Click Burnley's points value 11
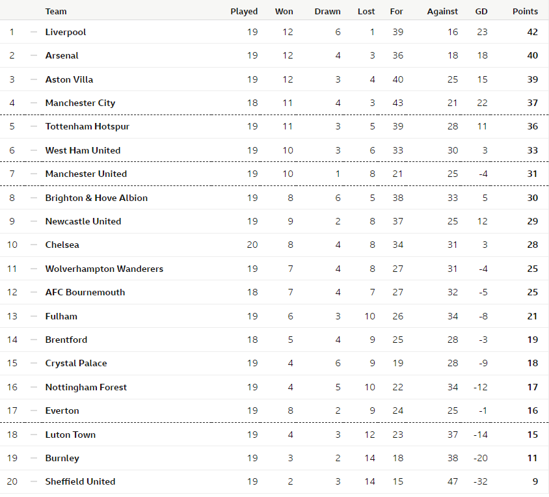549x497 pixels. [532, 458]
